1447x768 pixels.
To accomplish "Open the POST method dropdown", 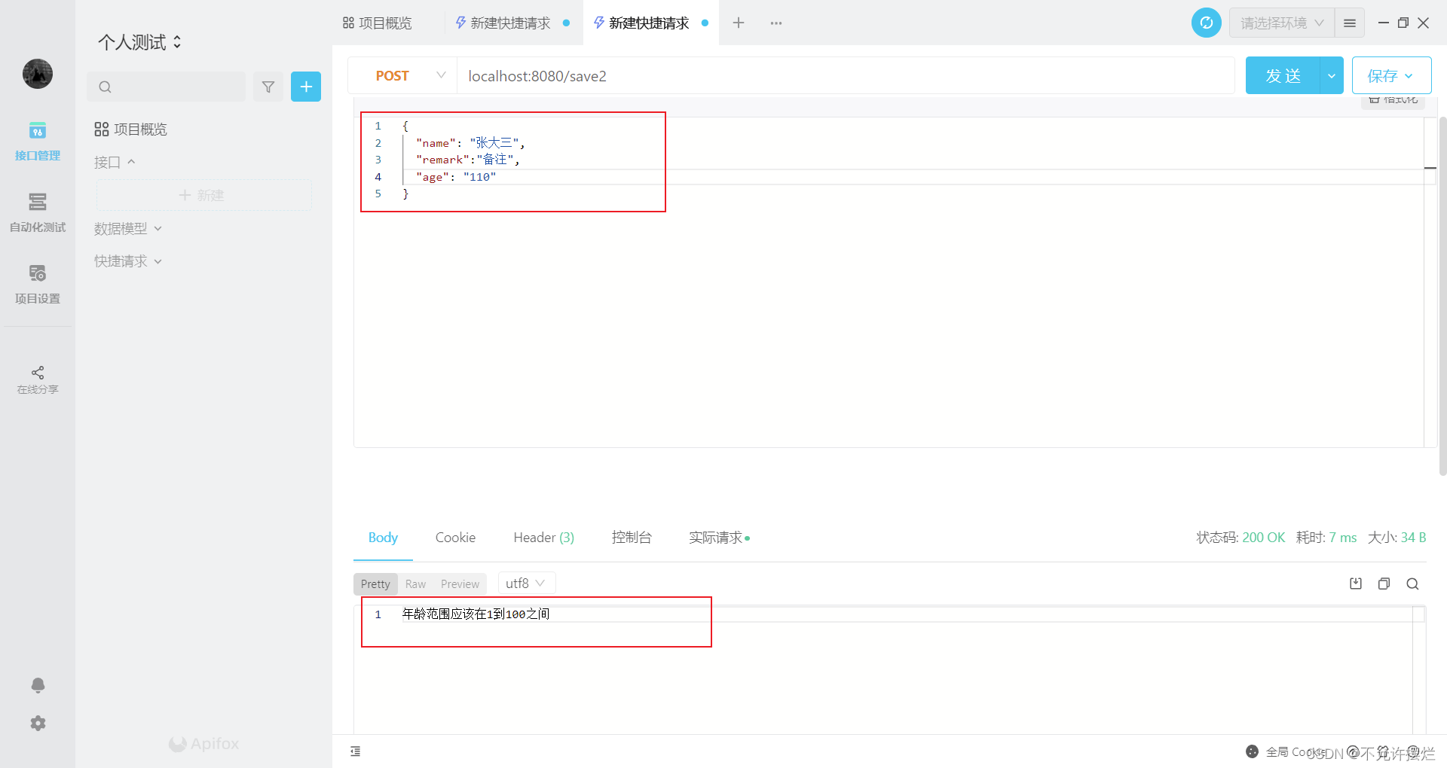I will tap(402, 75).
